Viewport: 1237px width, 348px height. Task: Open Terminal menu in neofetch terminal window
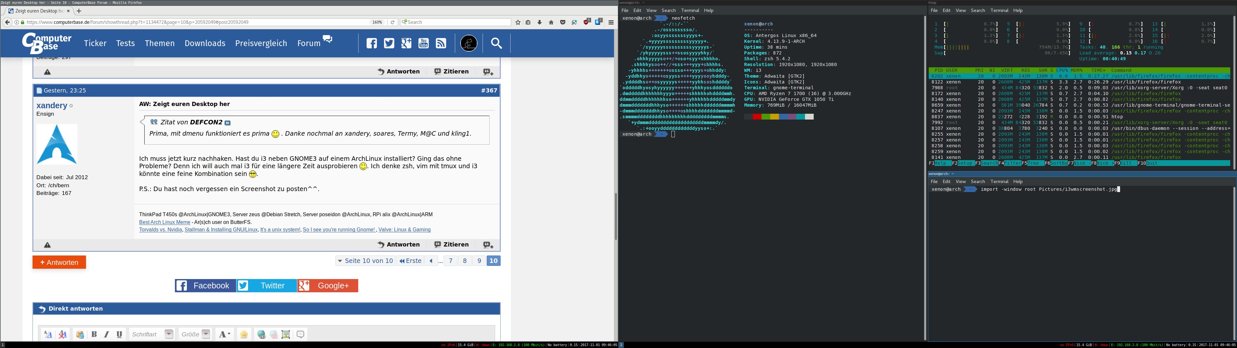(x=690, y=11)
